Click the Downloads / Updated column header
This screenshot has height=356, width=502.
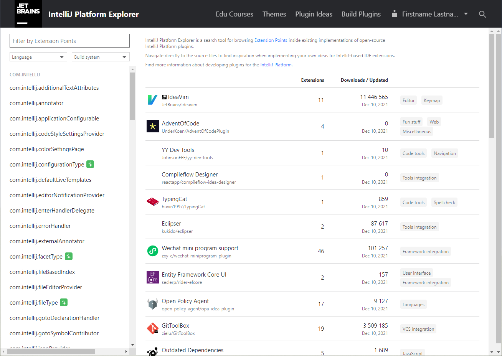[x=364, y=80]
